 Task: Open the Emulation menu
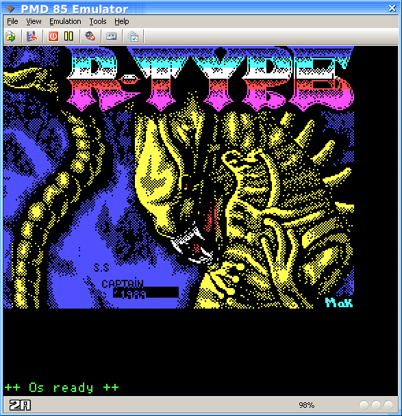pyautogui.click(x=65, y=21)
